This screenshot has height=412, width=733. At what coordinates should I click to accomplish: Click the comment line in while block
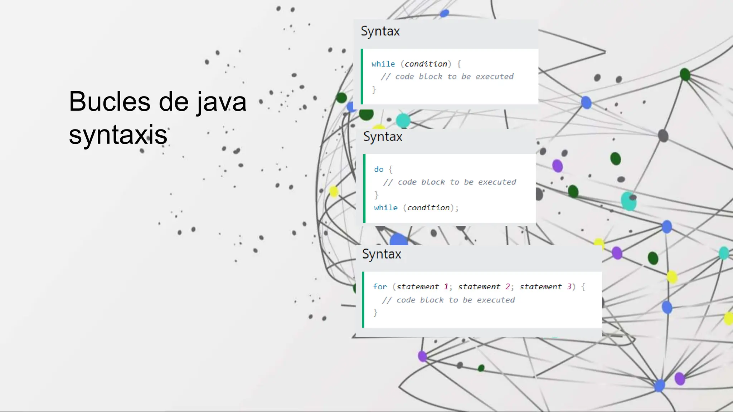447,77
